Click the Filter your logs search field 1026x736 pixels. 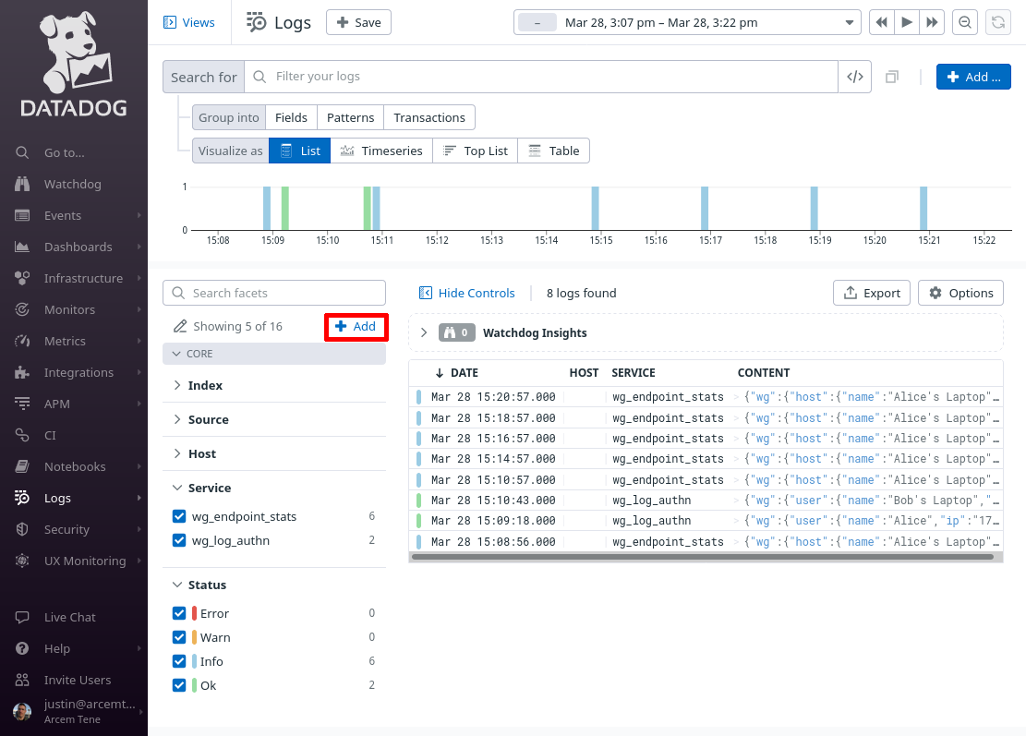pyautogui.click(x=541, y=77)
